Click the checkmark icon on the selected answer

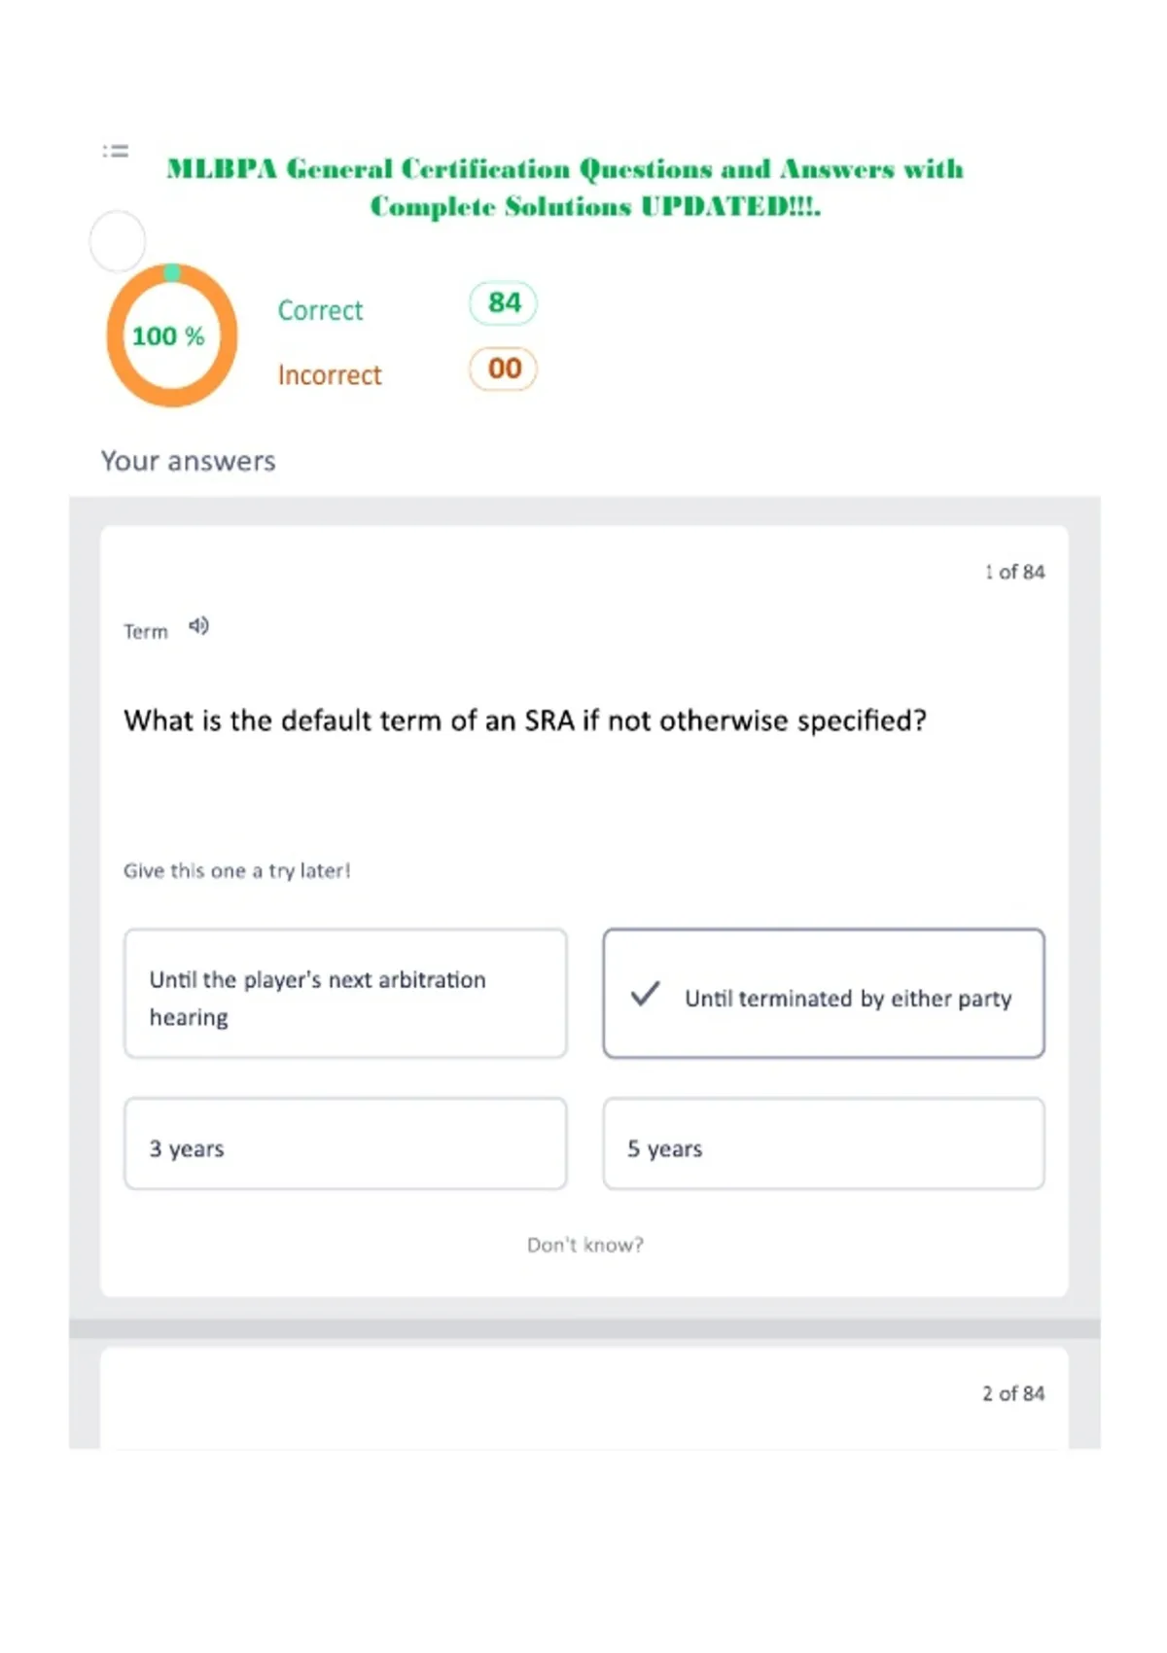point(646,994)
